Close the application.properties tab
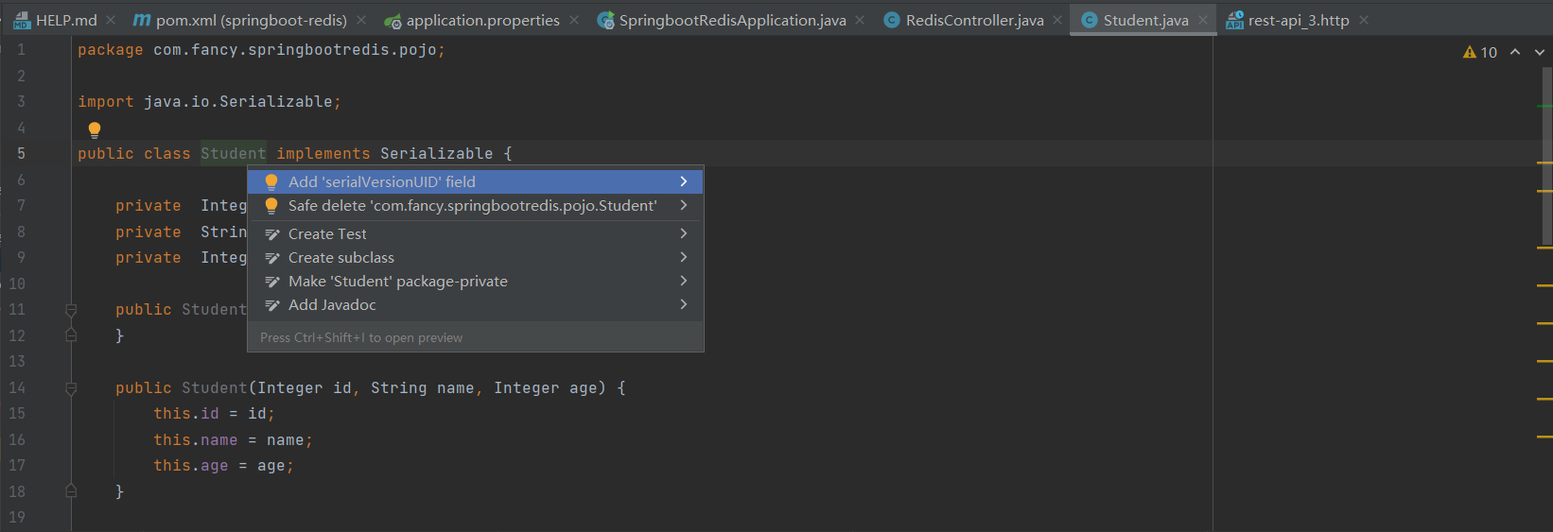1553x532 pixels. tap(574, 20)
